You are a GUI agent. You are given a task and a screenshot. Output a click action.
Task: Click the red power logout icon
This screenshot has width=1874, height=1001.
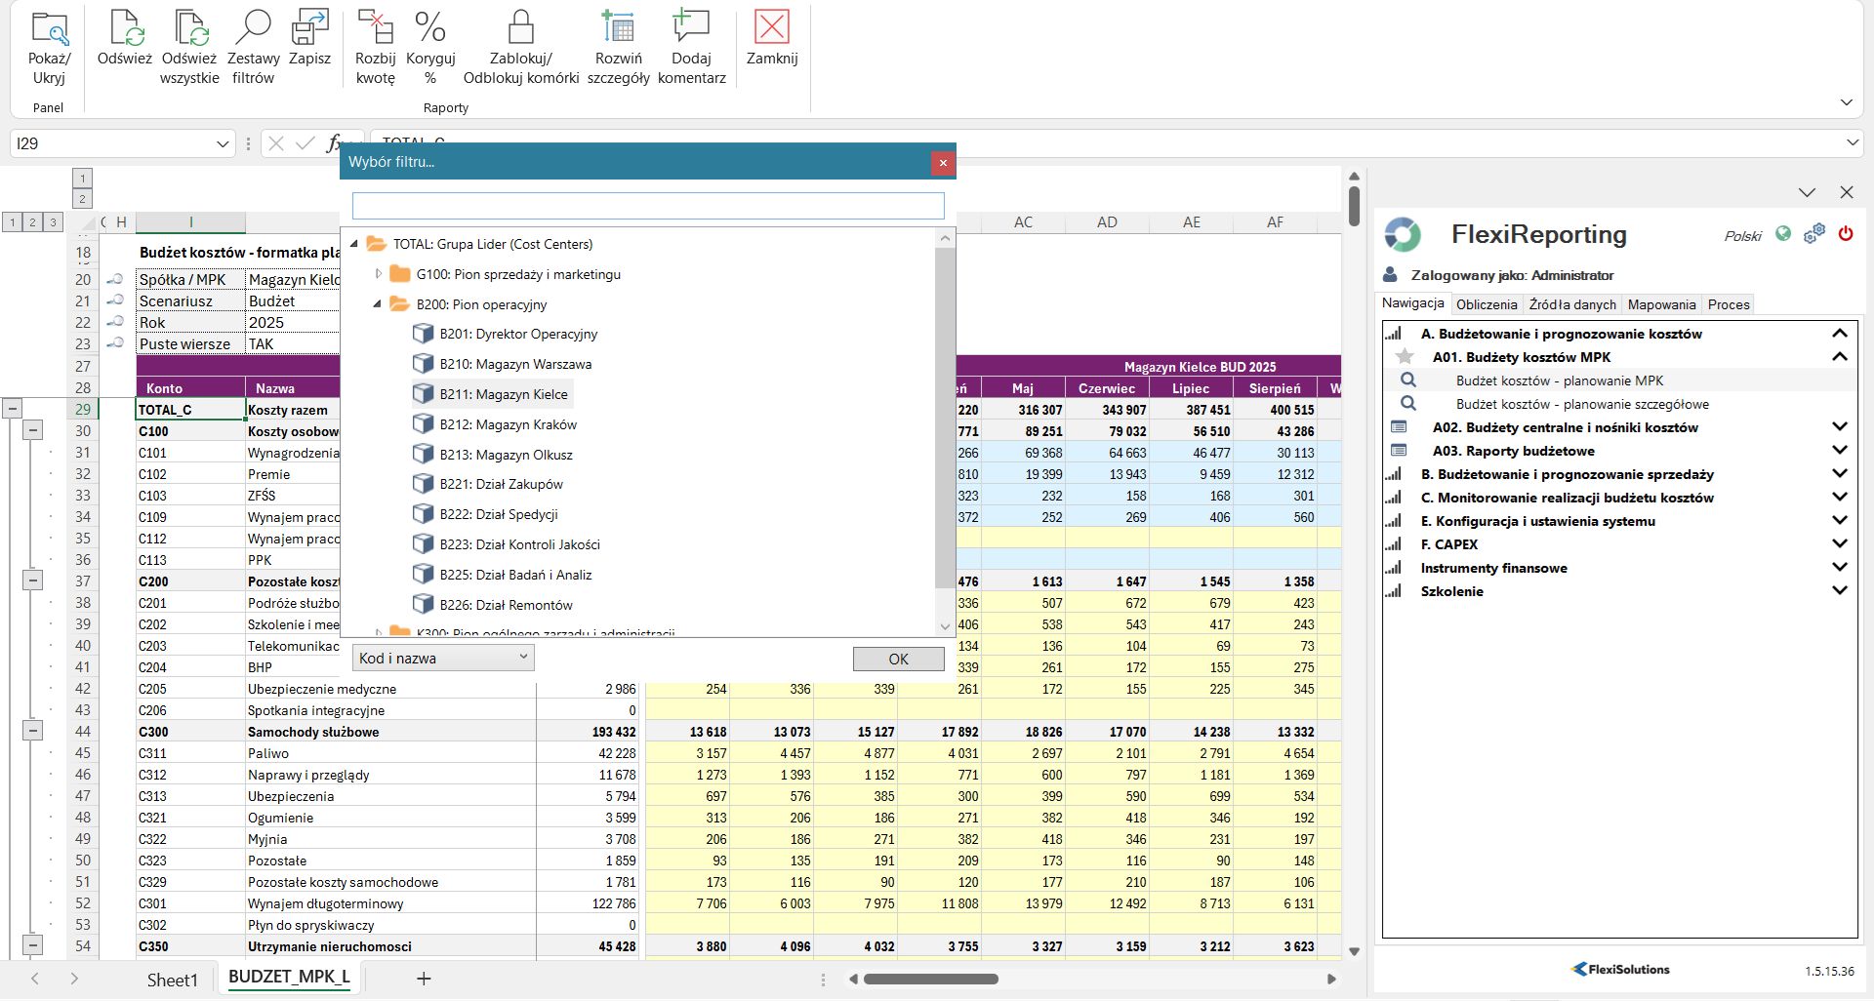pos(1845,234)
